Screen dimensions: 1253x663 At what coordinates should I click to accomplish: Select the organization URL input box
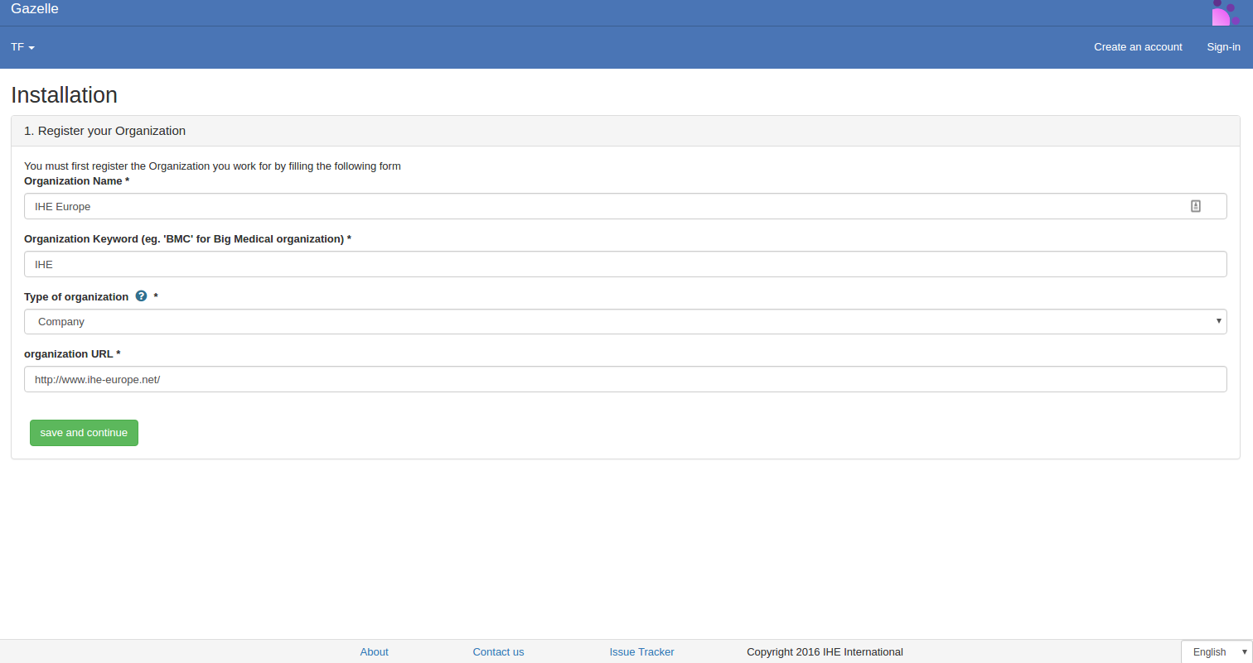(625, 379)
